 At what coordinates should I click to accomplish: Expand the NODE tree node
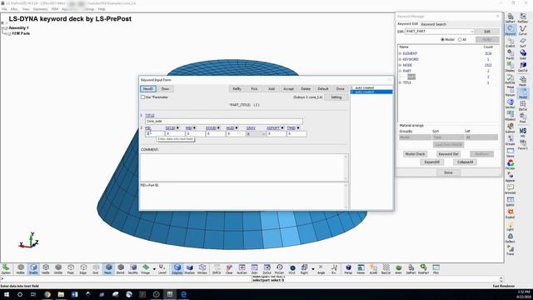(400, 65)
